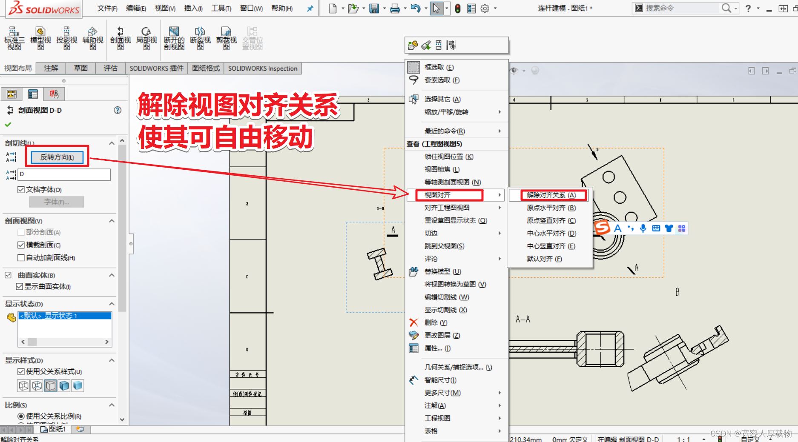This screenshot has height=442, width=798.
Task: Choose 删除 from context menu
Action: [457, 322]
